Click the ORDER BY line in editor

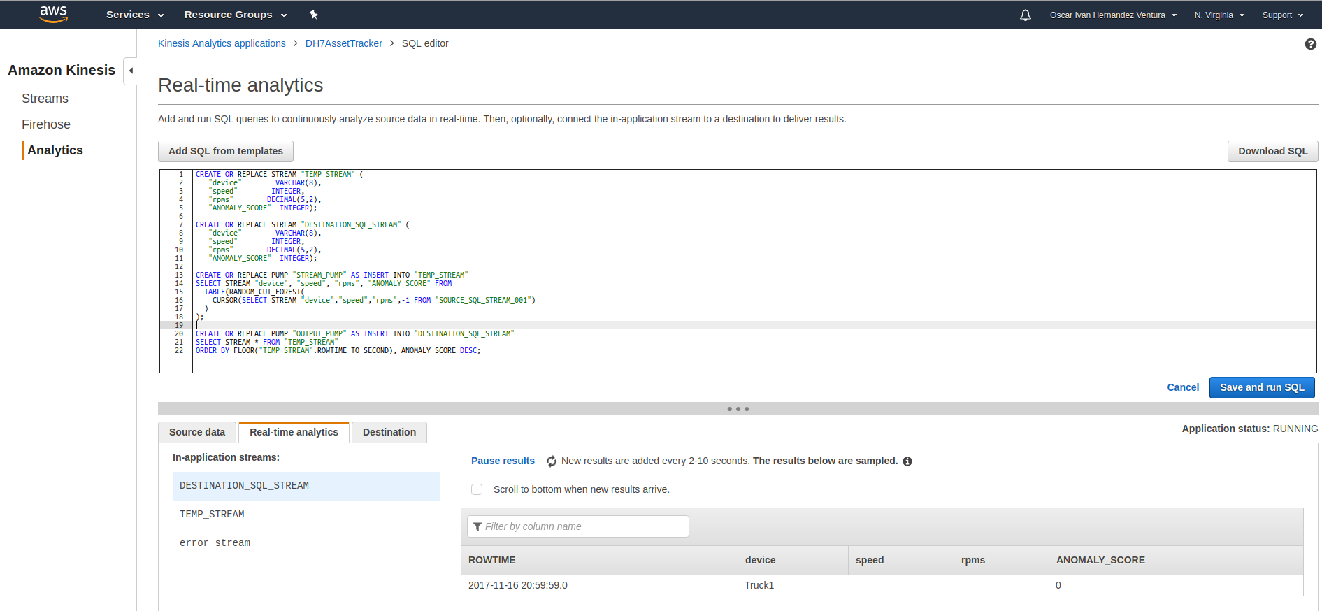(x=338, y=350)
